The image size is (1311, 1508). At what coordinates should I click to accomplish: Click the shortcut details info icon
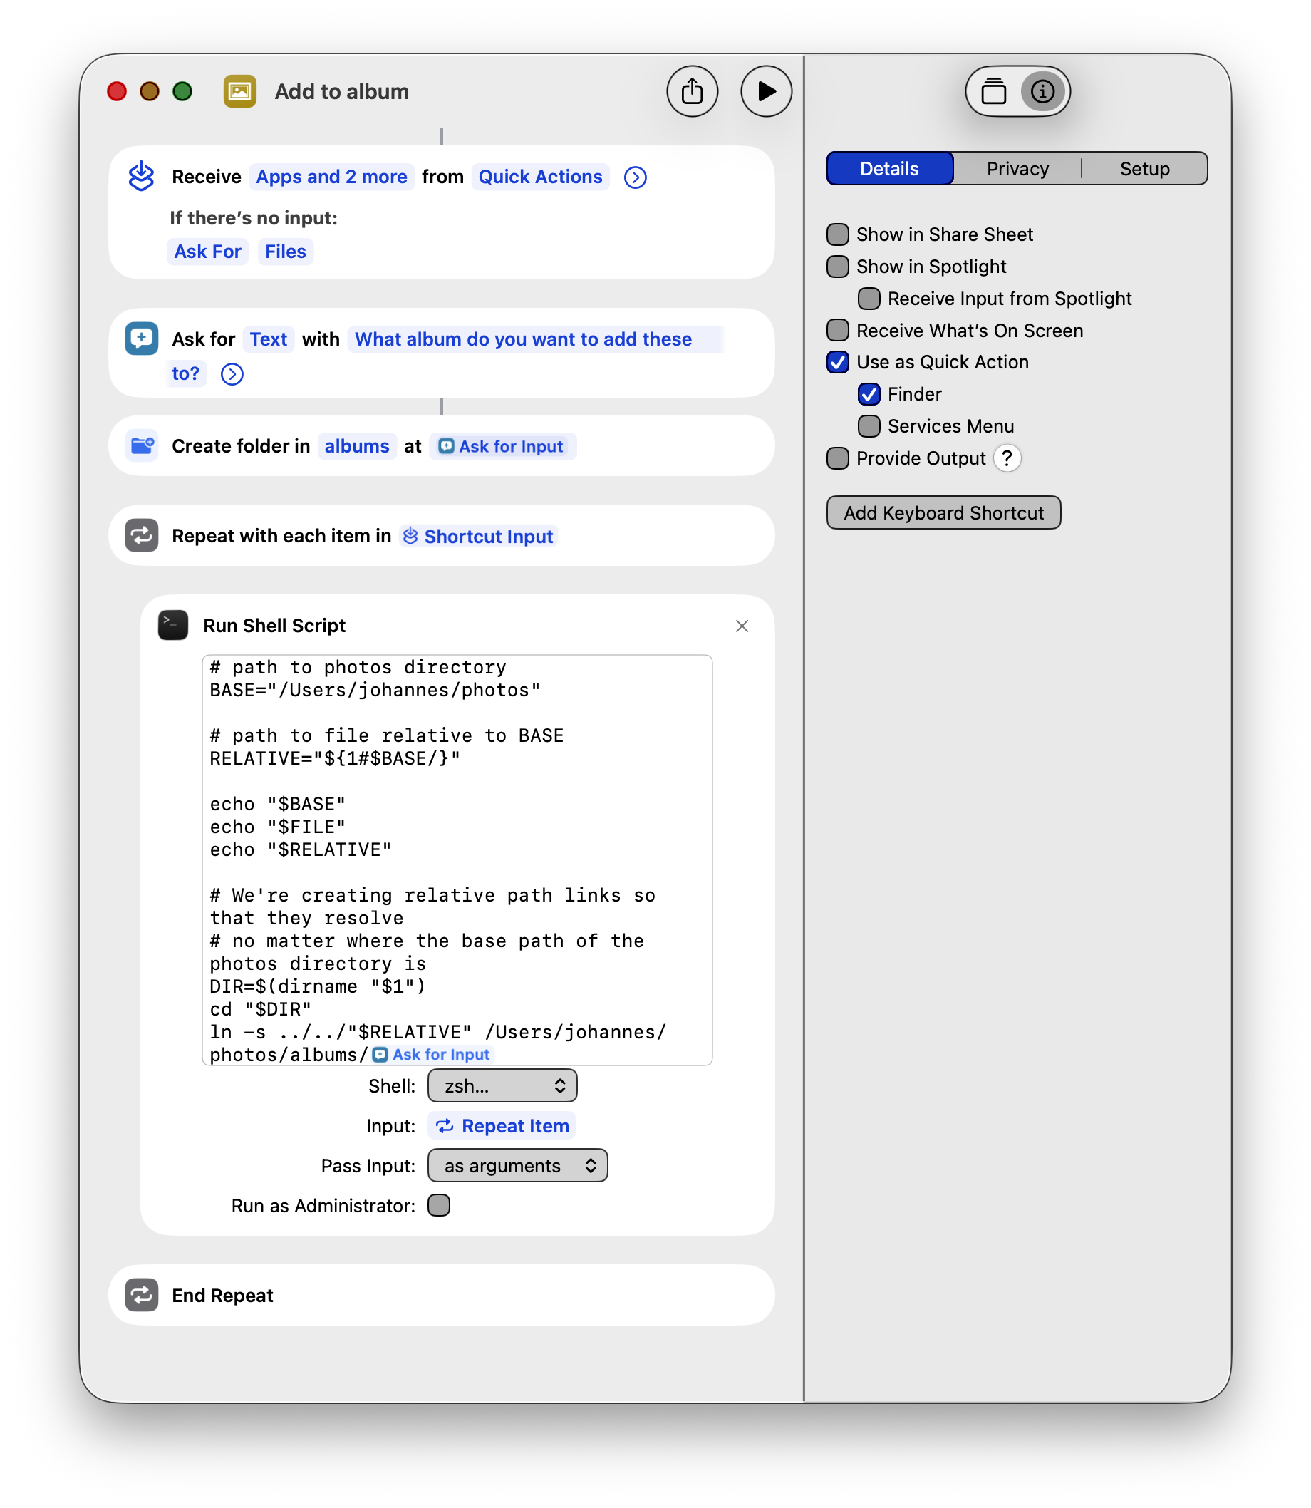click(1042, 91)
